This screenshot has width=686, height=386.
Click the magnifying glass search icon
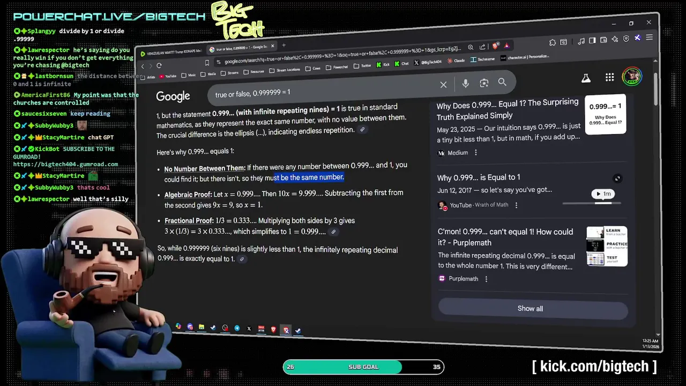tap(502, 82)
